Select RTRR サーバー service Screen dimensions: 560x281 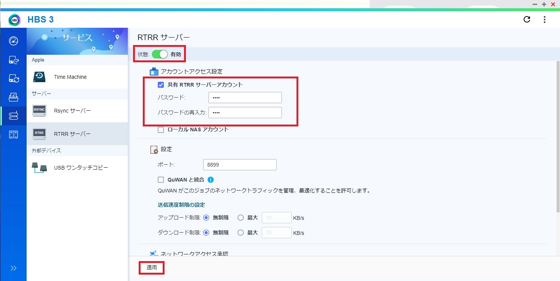click(77, 134)
